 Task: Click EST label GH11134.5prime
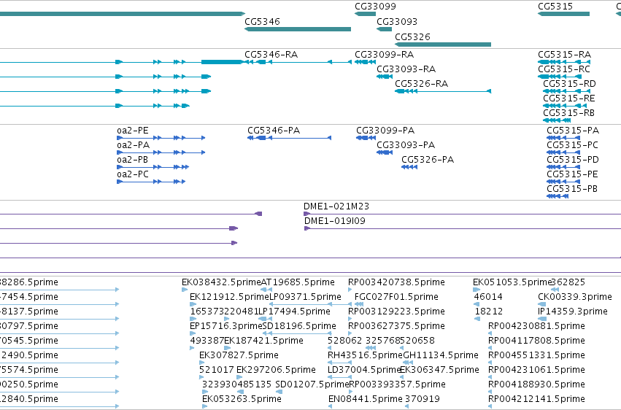441,356
